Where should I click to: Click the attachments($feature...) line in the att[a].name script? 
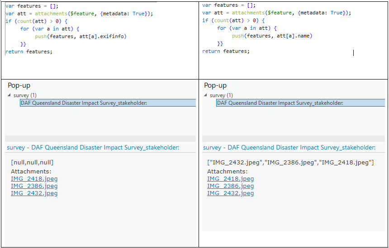277,13
